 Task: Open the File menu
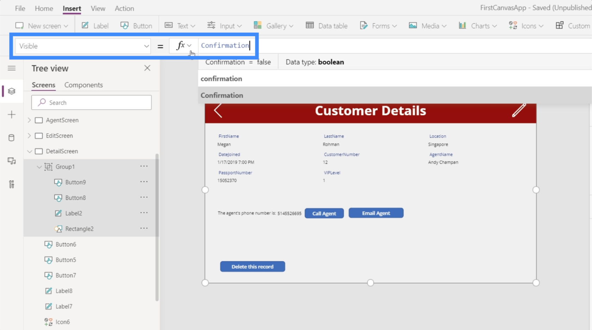[20, 8]
